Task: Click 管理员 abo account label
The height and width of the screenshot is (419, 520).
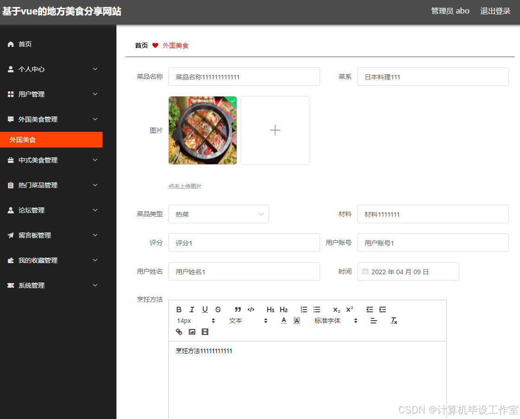Action: [450, 11]
